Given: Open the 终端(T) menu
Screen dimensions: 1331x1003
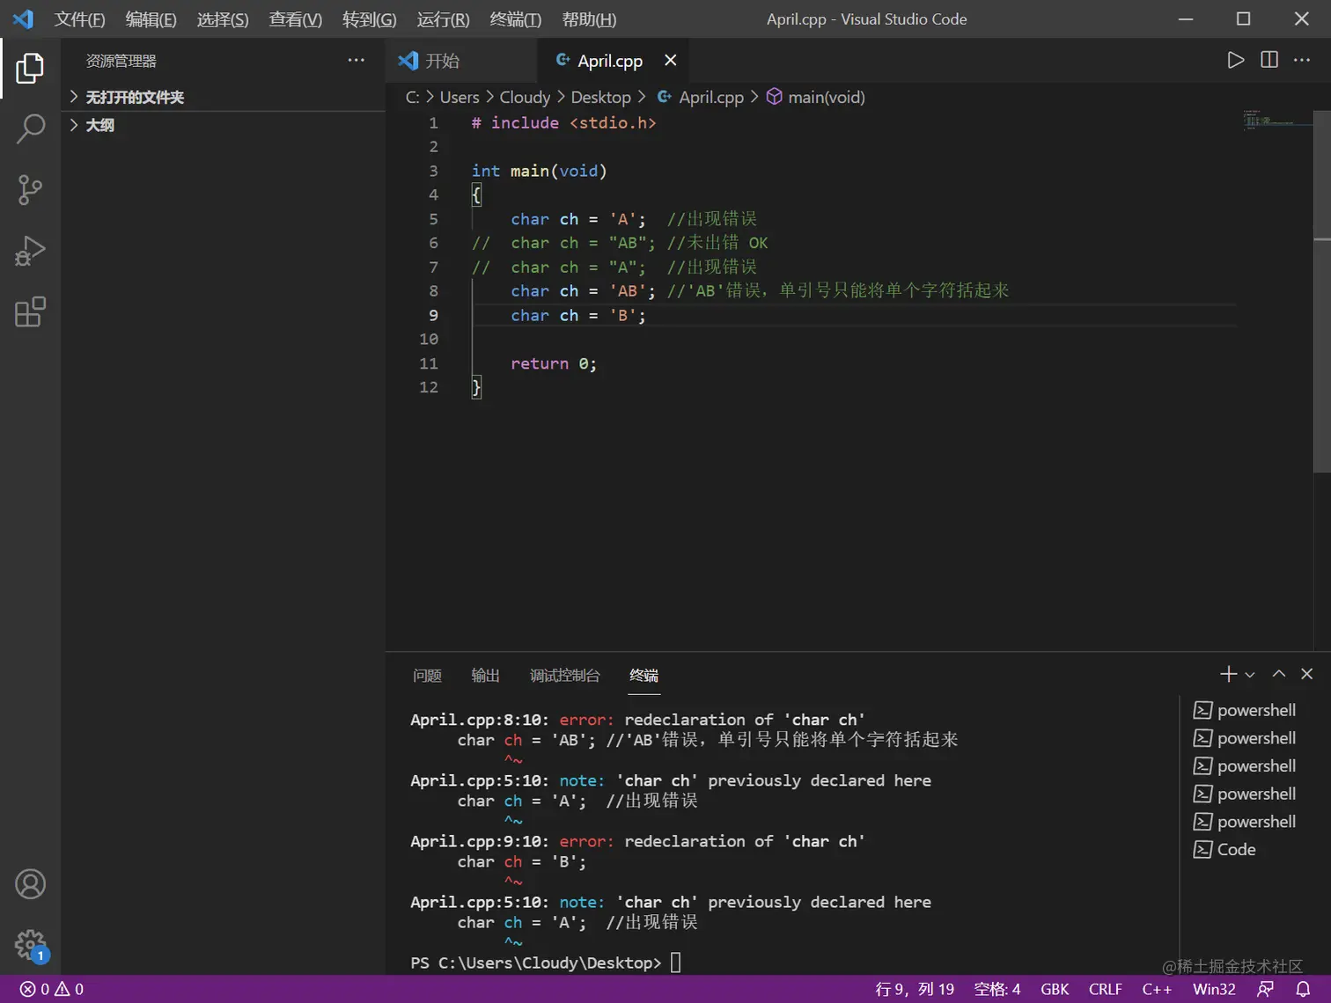Looking at the screenshot, I should coord(515,19).
